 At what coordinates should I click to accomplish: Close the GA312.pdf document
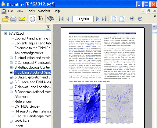pyautogui.click(x=155, y=11)
